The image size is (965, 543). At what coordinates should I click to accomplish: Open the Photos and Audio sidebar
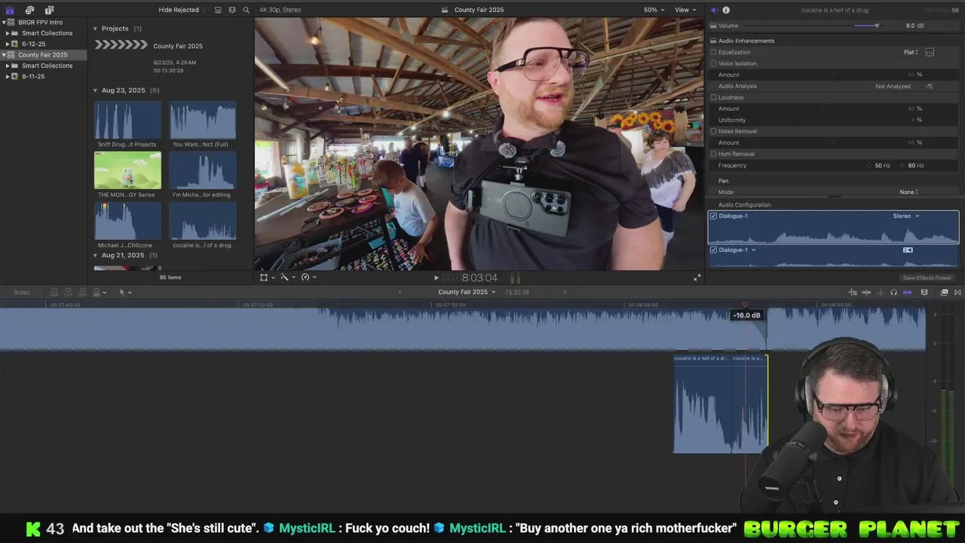coord(29,10)
